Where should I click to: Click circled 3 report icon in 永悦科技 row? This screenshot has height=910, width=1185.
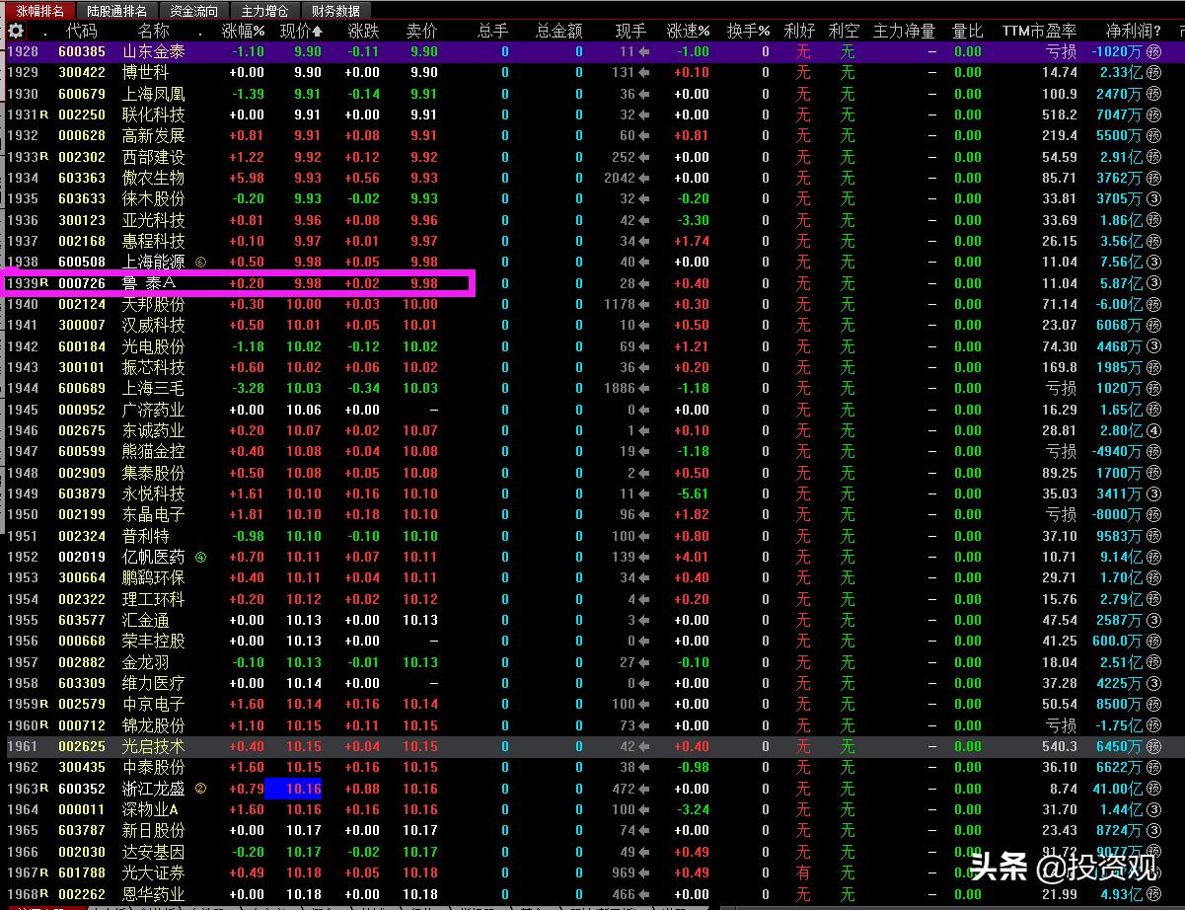tap(1153, 493)
